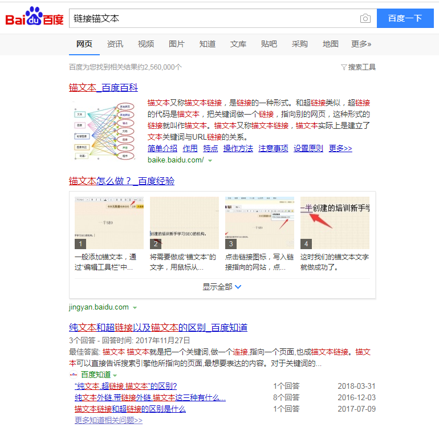The height and width of the screenshot is (427, 439).
Task: Click the 百度知道 source icon
Action: tap(74, 375)
